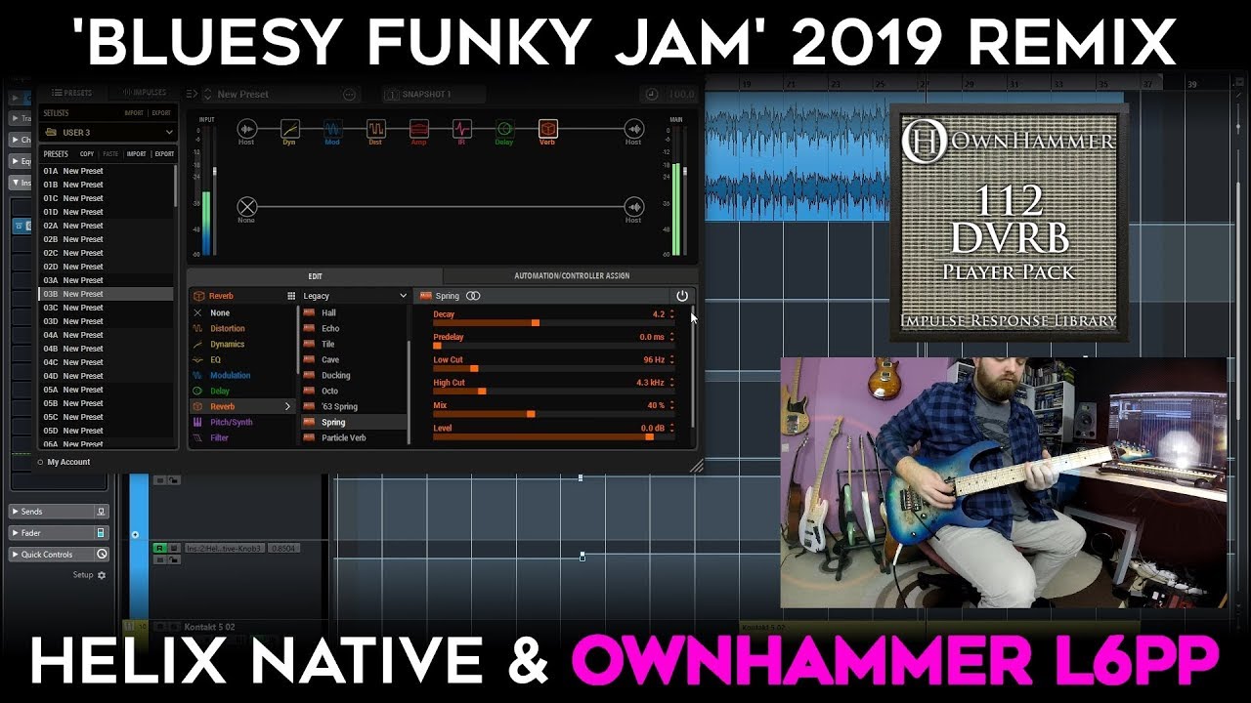Click the OwnHammer 112 DVRB pack image
1251x703 pixels.
click(1009, 223)
